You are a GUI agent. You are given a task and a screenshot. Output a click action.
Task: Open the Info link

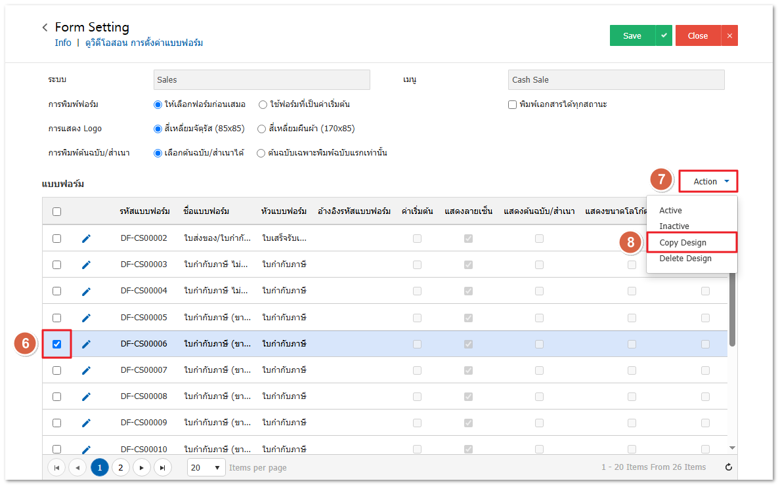63,43
